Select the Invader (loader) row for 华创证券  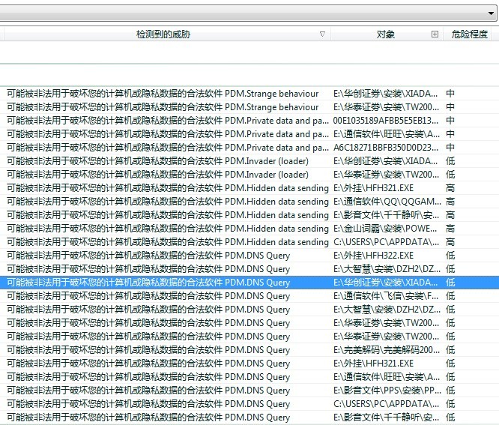tap(250, 161)
